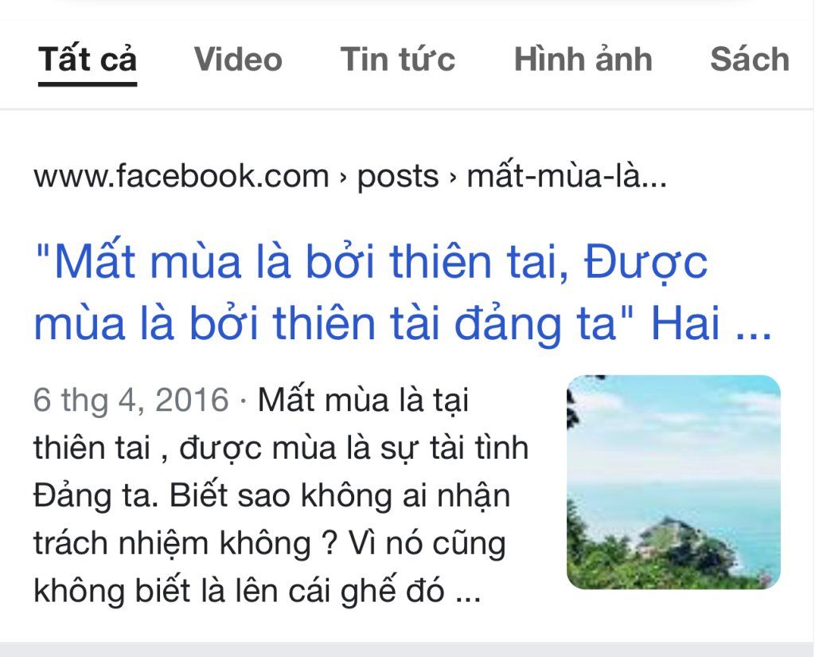Click the result date 6 thg 4, 2016
This screenshot has width=815, height=657.
[131, 401]
